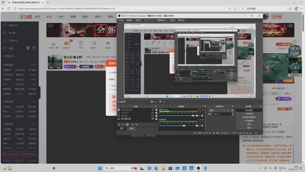This screenshot has height=172, width=305.
Task: Select the 显示器采集 source row
Action: pyautogui.click(x=137, y=119)
